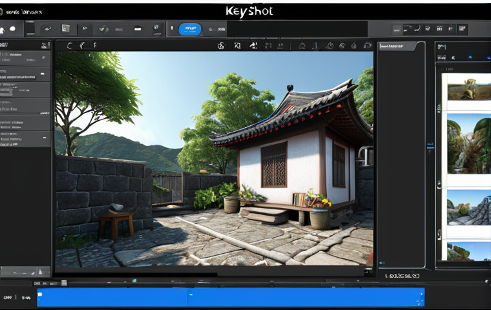Select the rocky mountain thumbnail in library panel
The height and width of the screenshot is (310, 491).
pos(469,207)
